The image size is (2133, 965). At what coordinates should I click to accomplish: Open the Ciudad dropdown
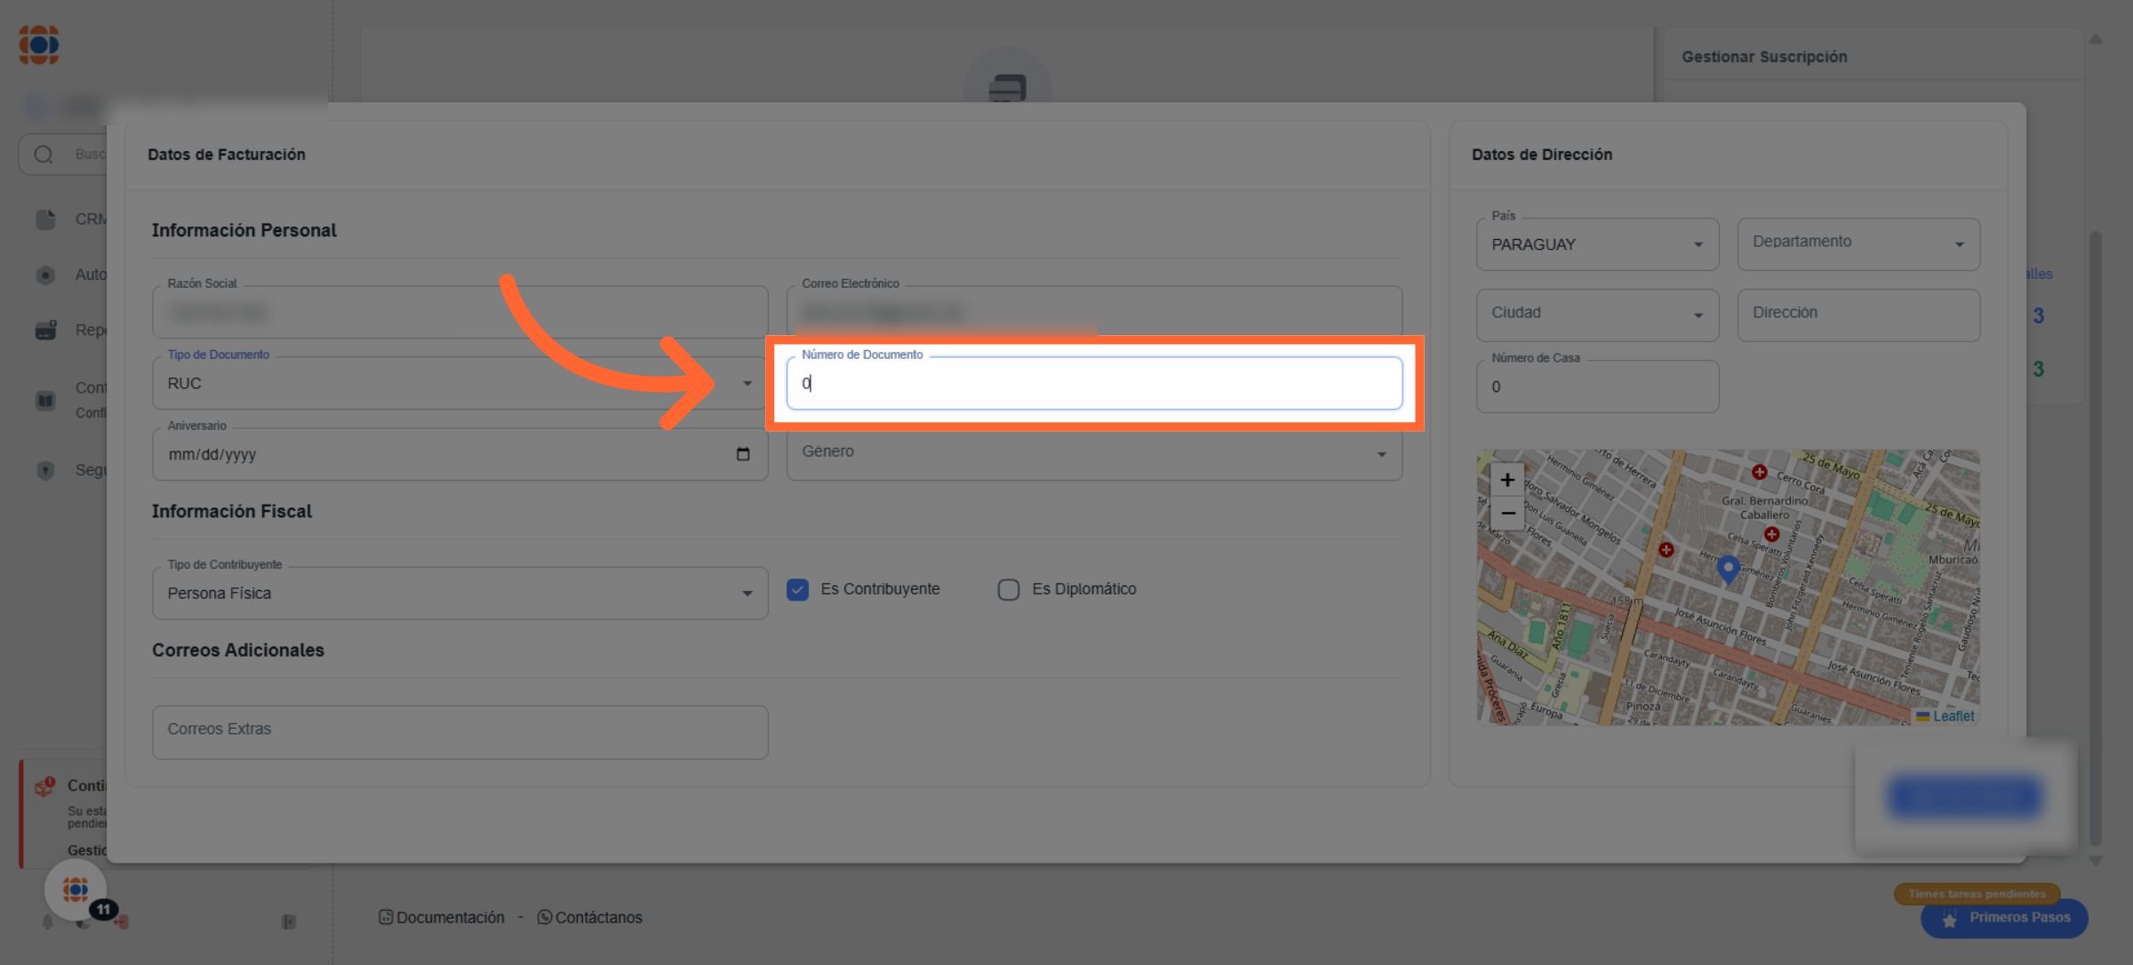pos(1596,315)
